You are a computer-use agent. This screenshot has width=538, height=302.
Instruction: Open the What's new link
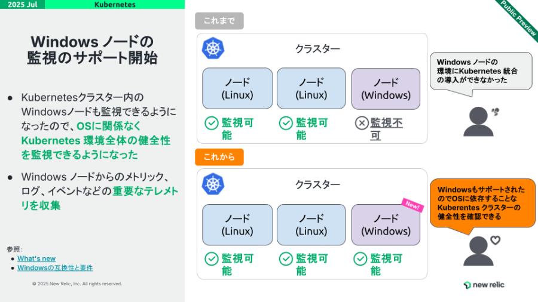click(x=36, y=258)
